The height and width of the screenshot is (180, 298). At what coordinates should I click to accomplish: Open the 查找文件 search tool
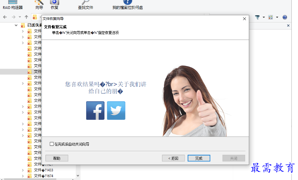click(85, 5)
